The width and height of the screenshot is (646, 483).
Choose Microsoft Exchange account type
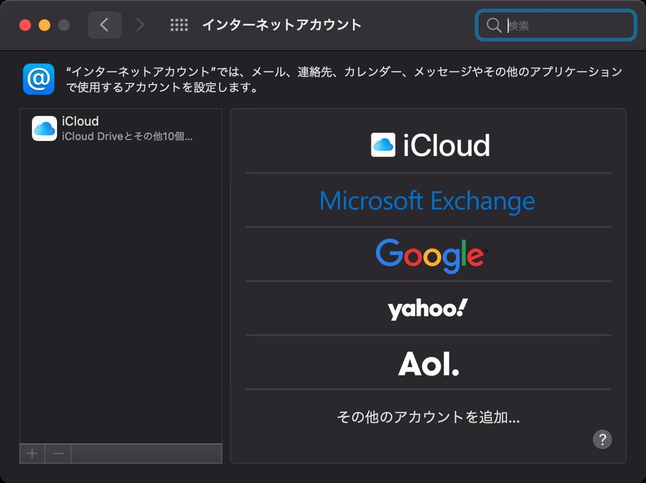point(429,201)
